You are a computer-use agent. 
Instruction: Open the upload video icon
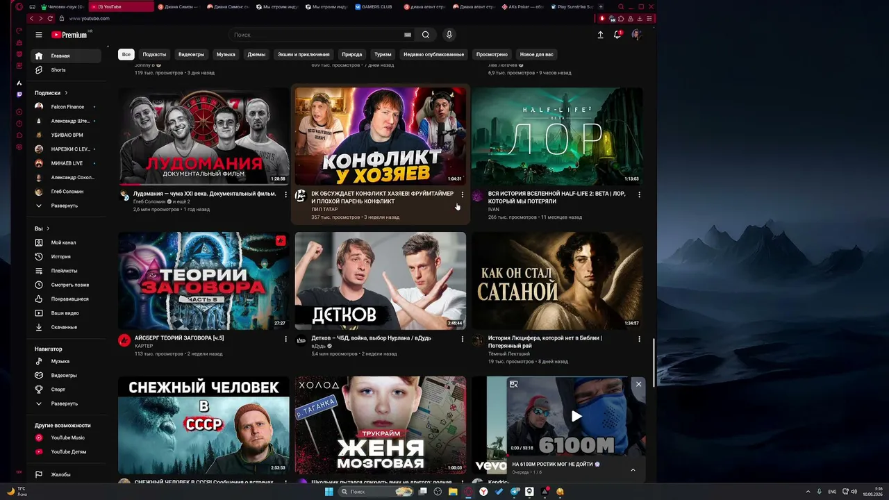pos(601,35)
